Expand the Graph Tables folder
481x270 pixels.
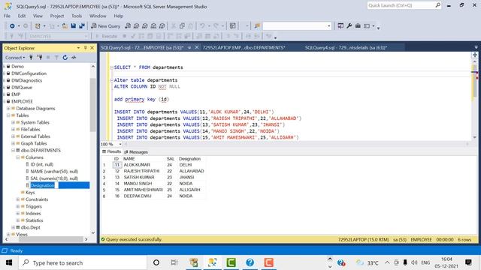[x=14, y=143]
